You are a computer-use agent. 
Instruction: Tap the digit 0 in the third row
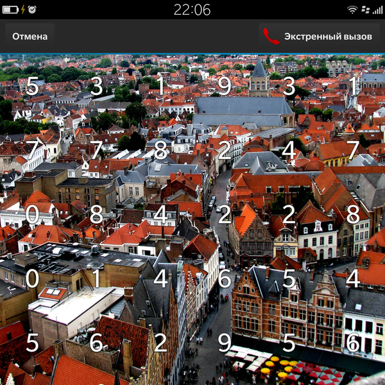point(32,214)
